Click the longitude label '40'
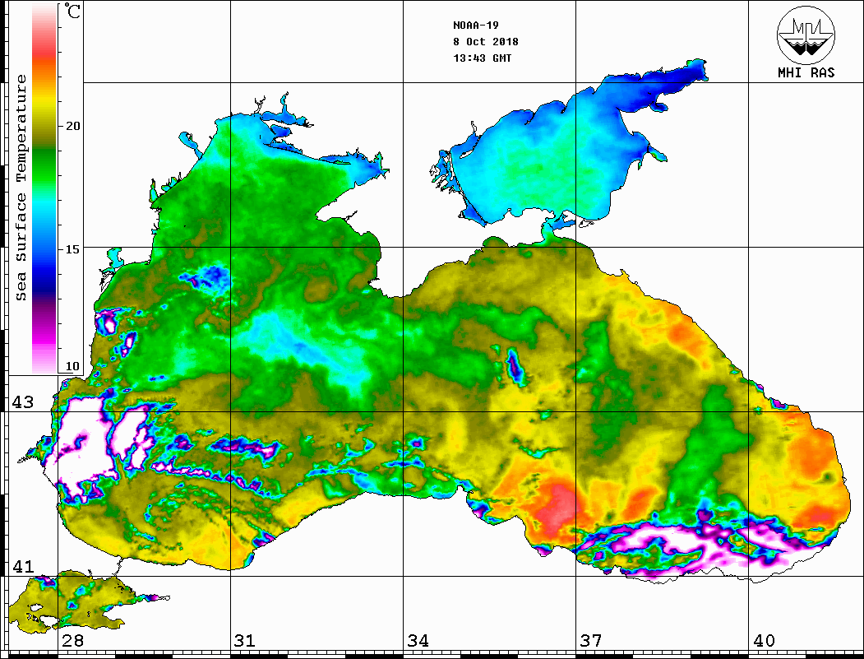 (763, 641)
